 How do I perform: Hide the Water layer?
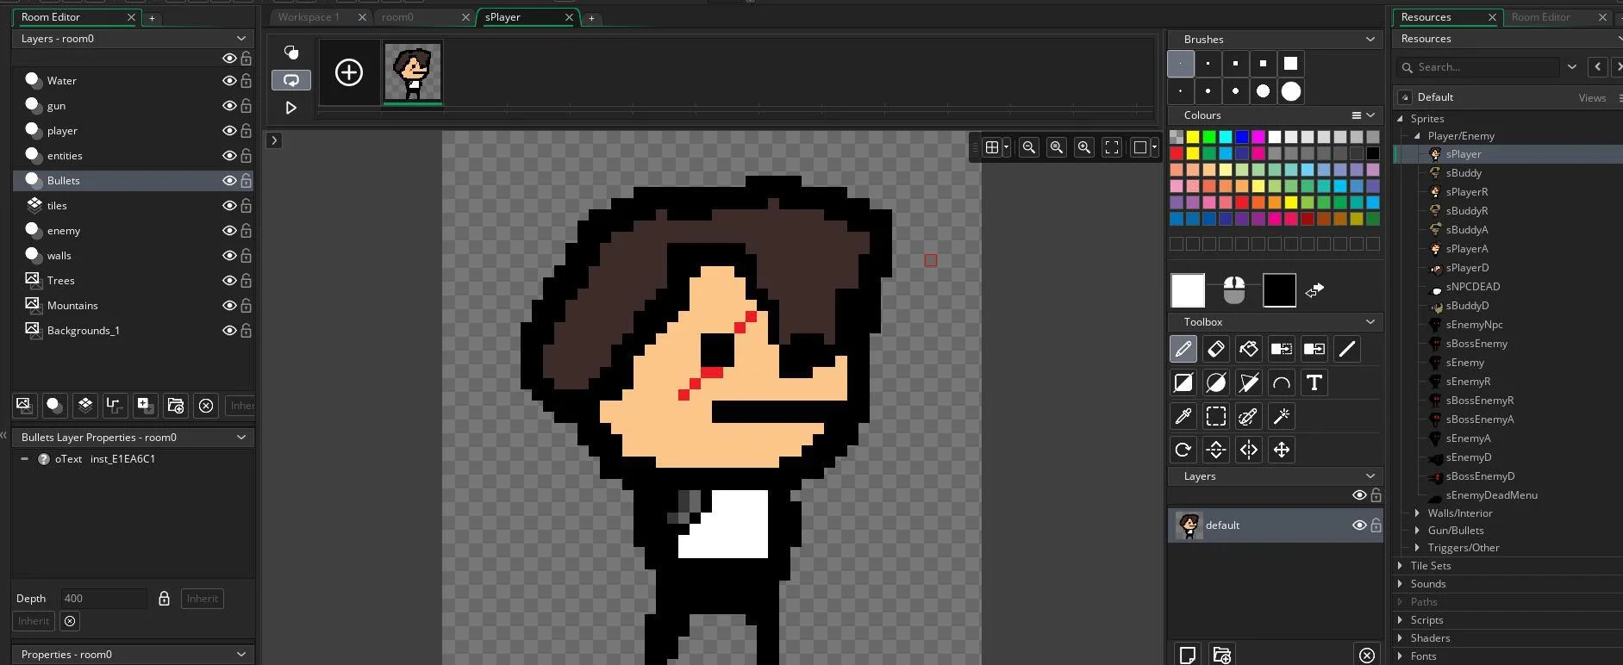click(x=229, y=81)
